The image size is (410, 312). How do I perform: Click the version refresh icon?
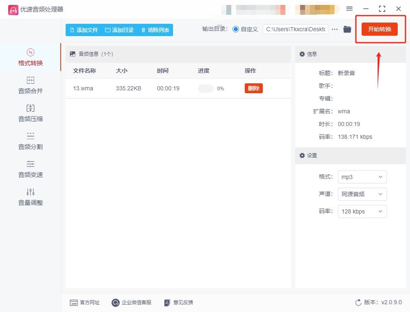click(358, 302)
